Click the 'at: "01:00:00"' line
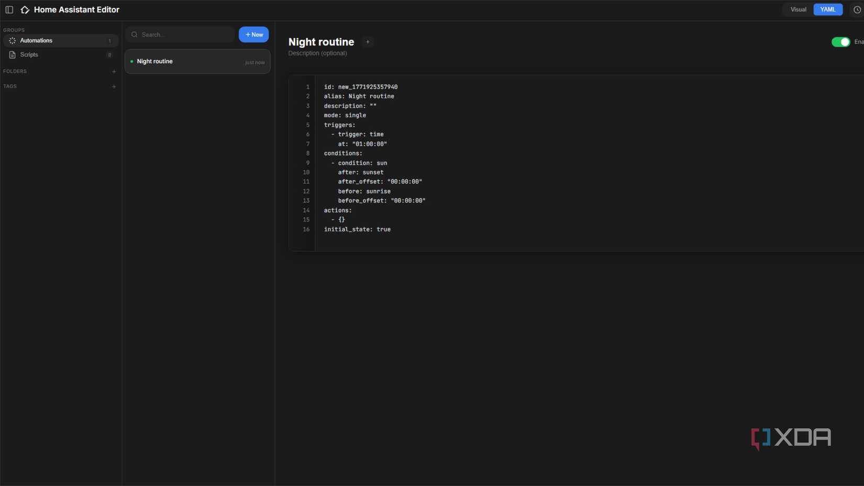 [362, 144]
